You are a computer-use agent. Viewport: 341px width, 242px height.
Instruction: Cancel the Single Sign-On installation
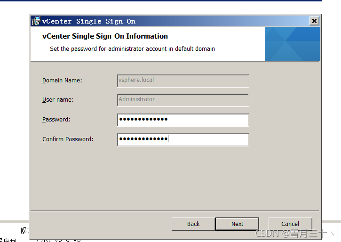click(x=290, y=224)
